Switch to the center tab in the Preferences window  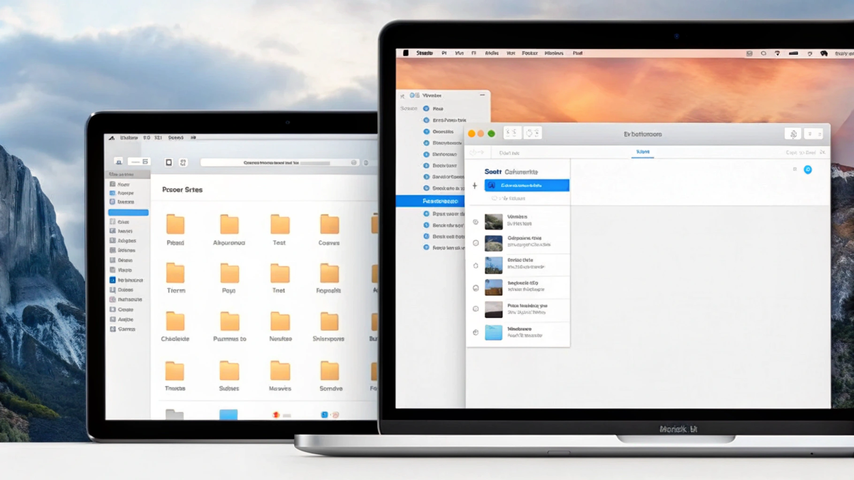tap(643, 152)
